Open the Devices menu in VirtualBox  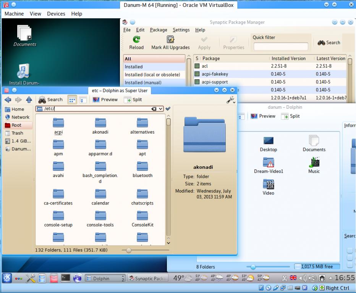pyautogui.click(x=56, y=14)
